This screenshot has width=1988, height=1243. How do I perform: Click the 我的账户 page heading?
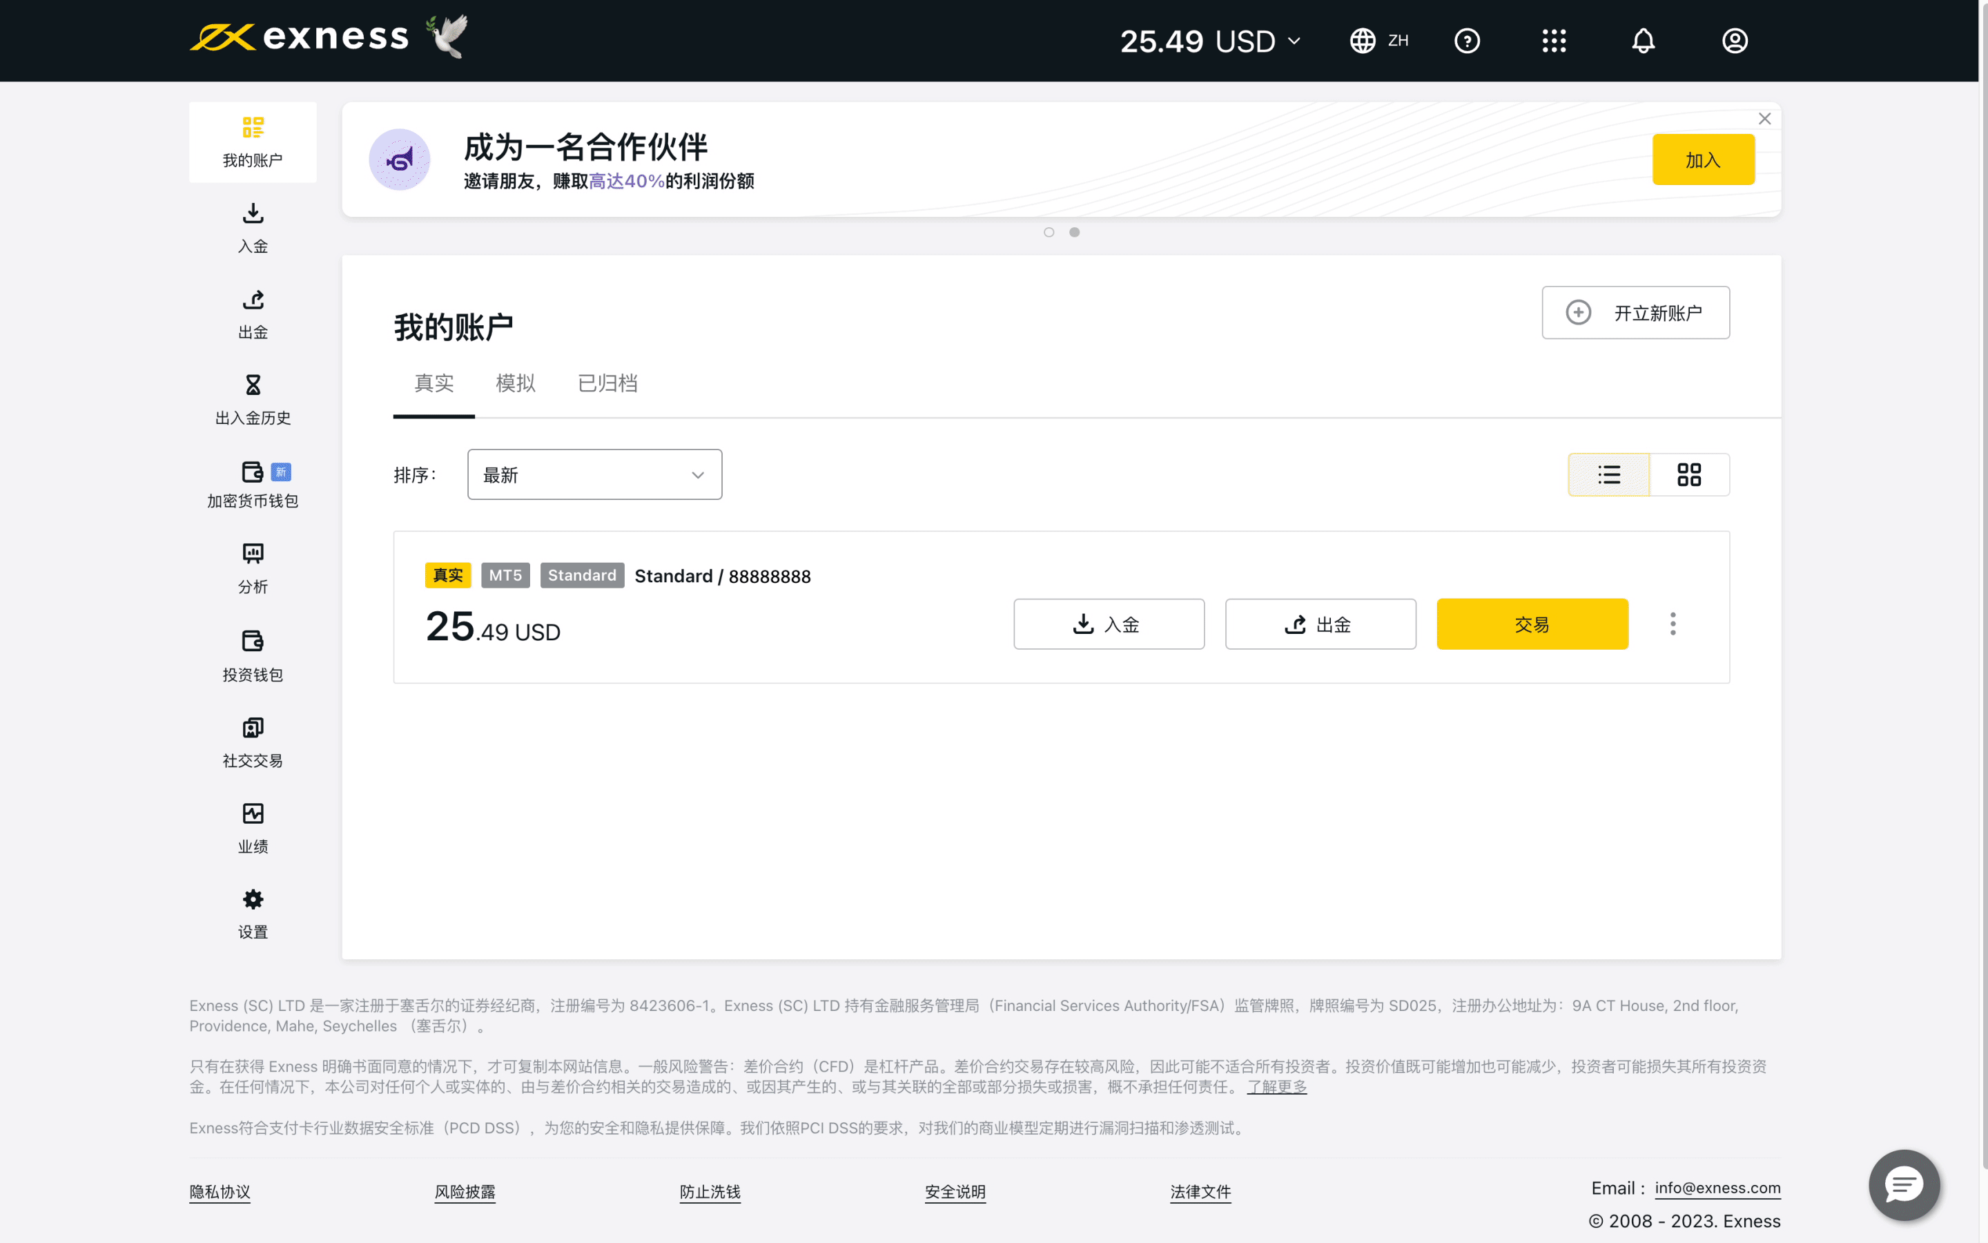(x=454, y=327)
